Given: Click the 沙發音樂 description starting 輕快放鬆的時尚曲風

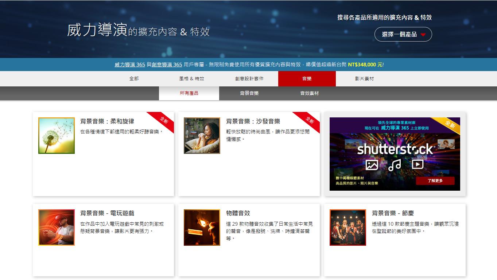Looking at the screenshot, I should tap(268, 135).
